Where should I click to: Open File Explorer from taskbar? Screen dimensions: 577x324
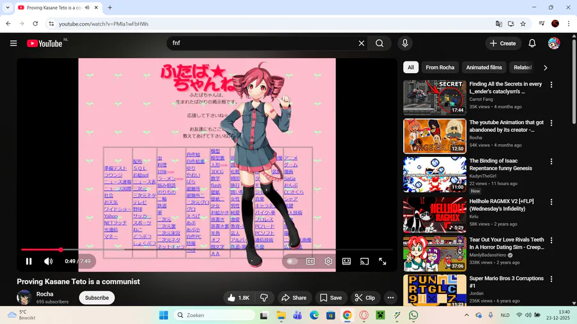point(281,315)
